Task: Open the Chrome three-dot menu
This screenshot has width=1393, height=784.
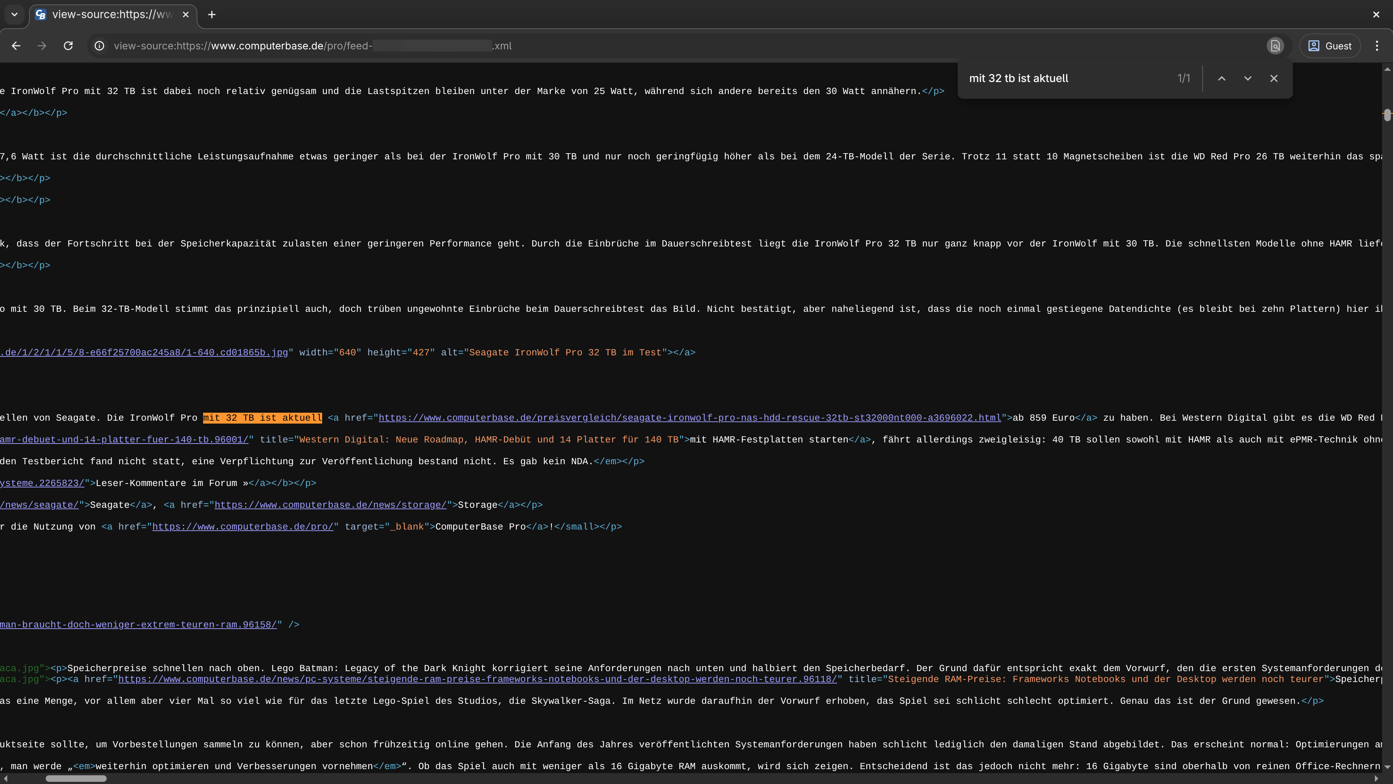Action: click(x=1377, y=46)
